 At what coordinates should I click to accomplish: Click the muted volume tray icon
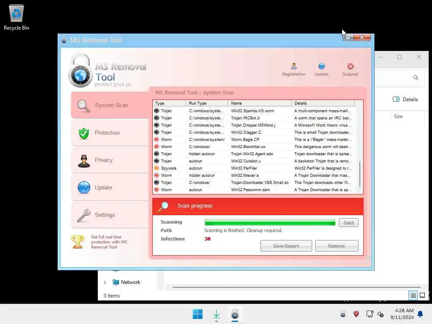pos(381,314)
